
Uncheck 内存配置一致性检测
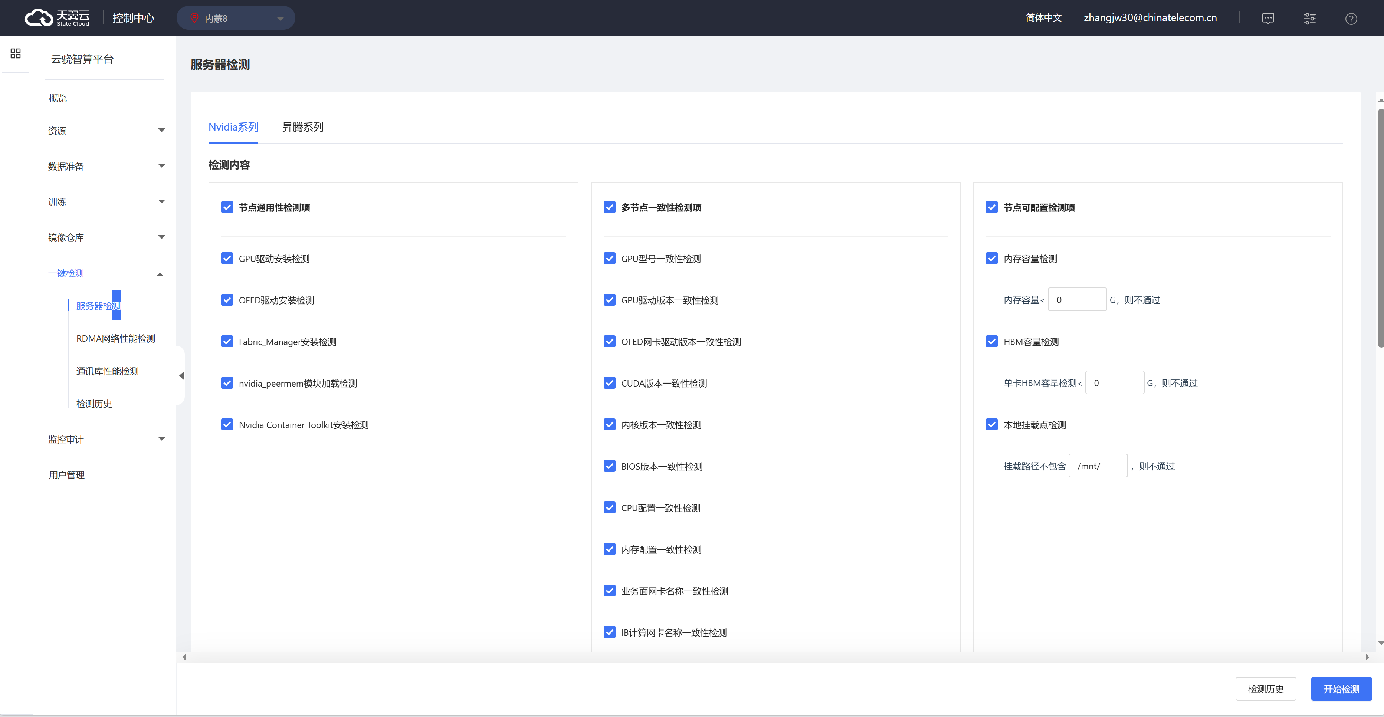click(x=609, y=549)
